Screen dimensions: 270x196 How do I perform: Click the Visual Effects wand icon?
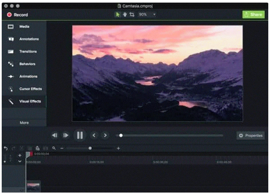click(11, 101)
